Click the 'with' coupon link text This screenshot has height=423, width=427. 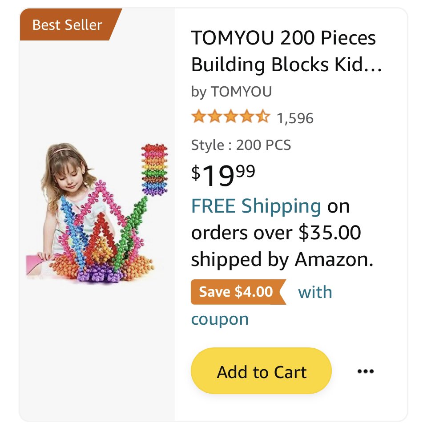315,292
